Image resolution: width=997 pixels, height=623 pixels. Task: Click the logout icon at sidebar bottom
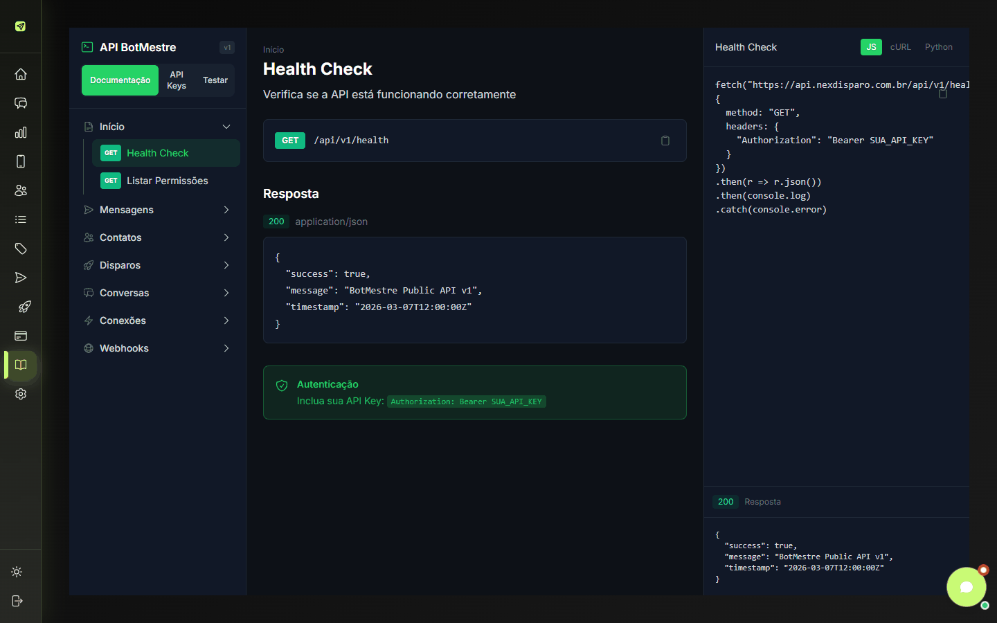17,601
